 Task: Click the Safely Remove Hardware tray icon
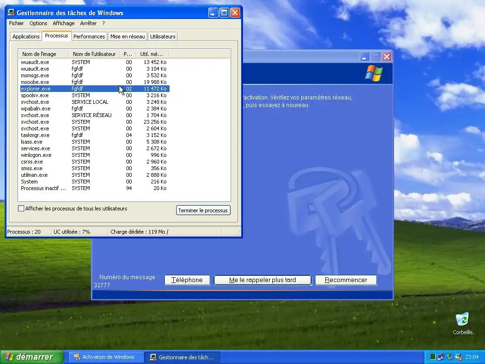point(449,357)
